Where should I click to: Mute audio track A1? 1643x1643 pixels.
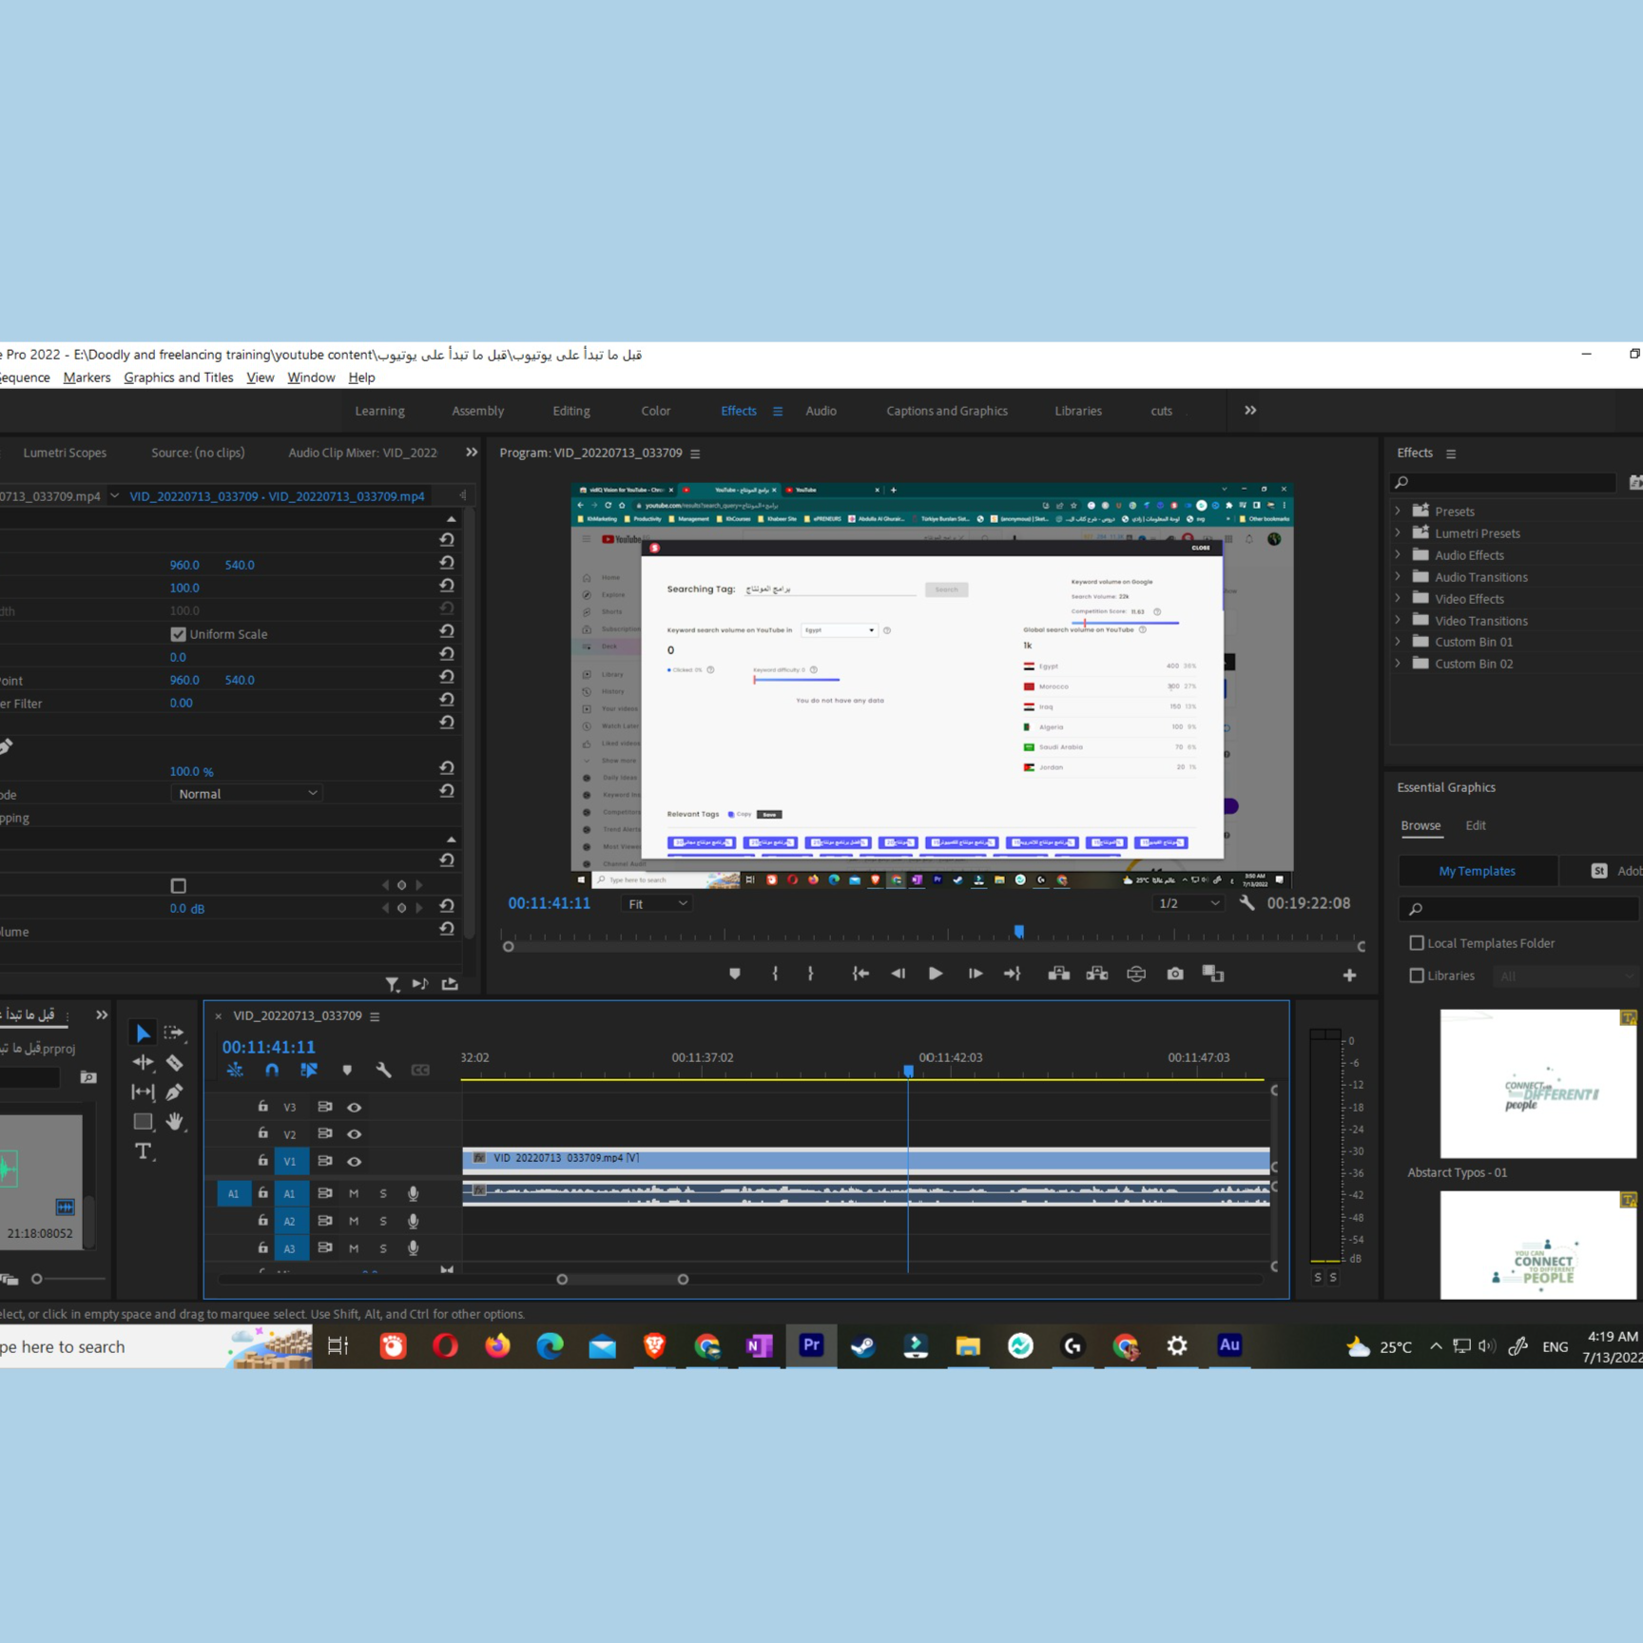pos(354,1193)
